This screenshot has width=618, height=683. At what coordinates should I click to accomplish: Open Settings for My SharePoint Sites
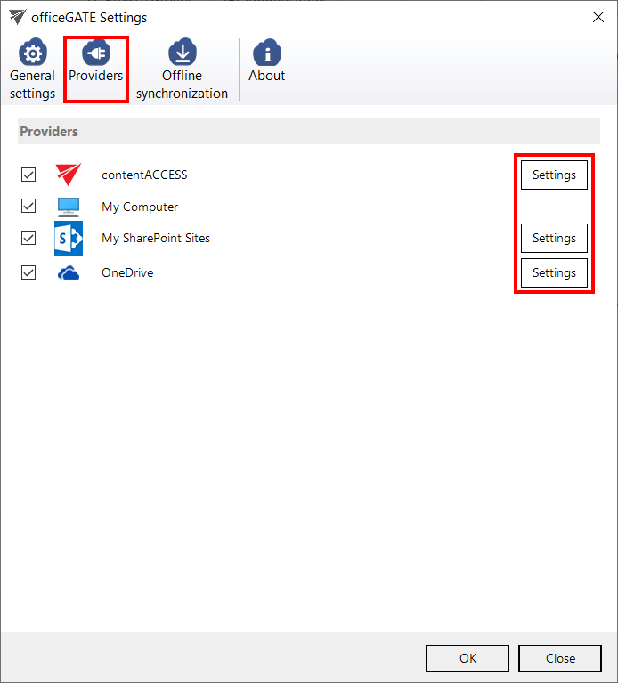coord(554,238)
